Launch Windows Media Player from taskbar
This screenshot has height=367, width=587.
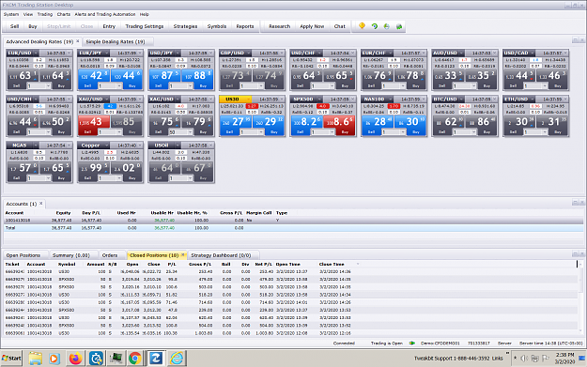point(54,359)
